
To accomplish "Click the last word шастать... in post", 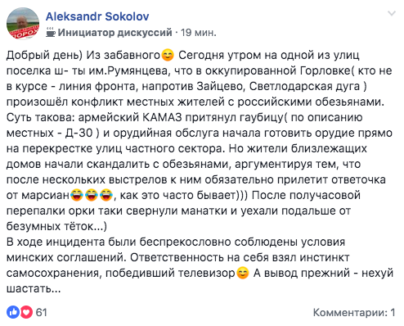I will [34, 288].
